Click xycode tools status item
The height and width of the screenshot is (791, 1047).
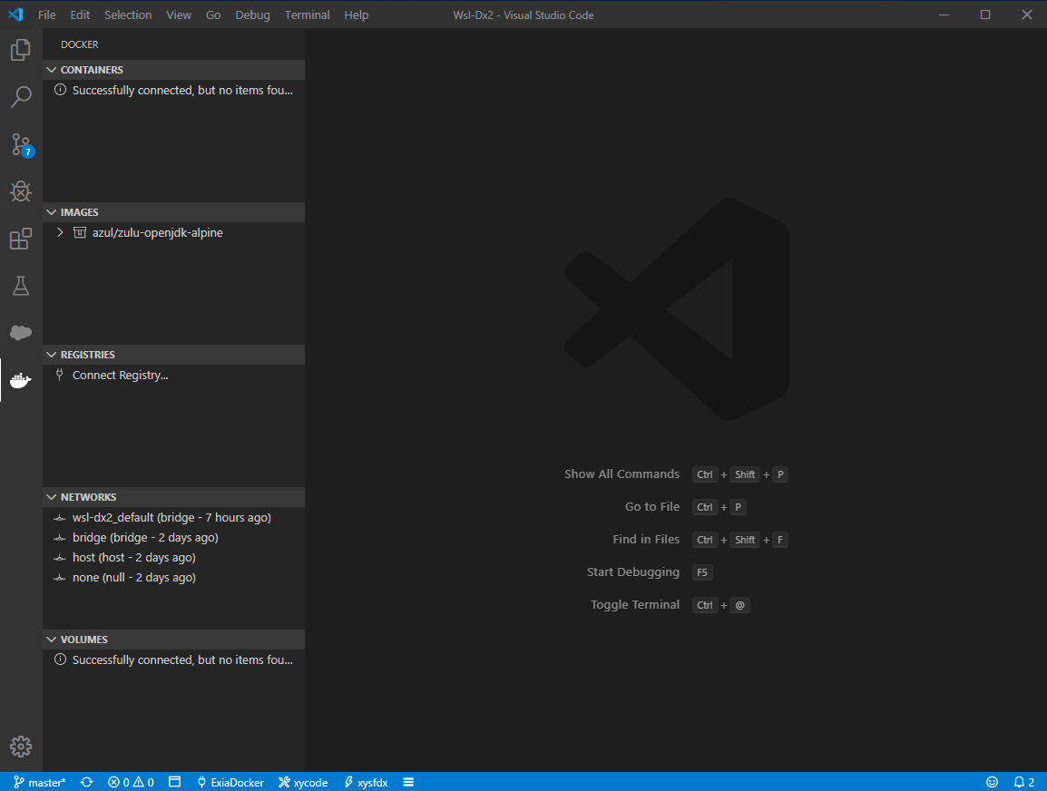(303, 782)
